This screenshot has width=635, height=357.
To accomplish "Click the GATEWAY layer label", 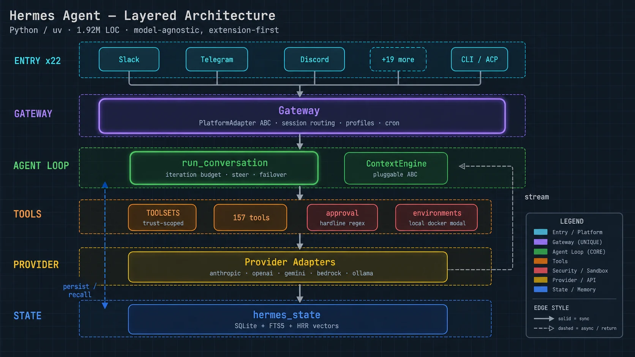I will click(33, 114).
